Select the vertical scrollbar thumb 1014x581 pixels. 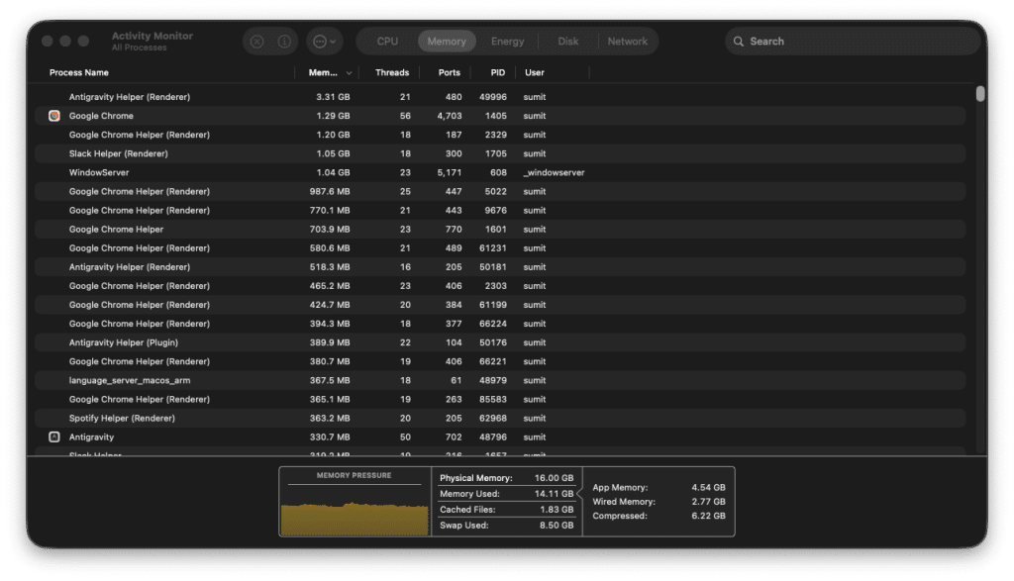coord(980,94)
